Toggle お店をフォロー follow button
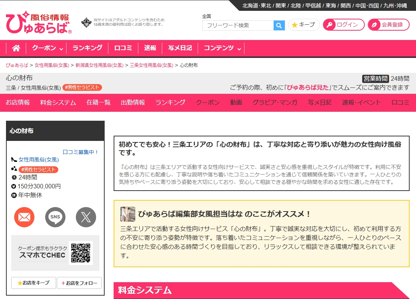The image size is (416, 299). click(x=79, y=283)
